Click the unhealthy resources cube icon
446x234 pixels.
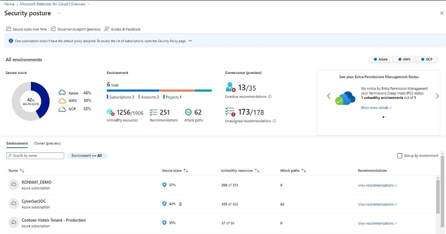coord(110,112)
